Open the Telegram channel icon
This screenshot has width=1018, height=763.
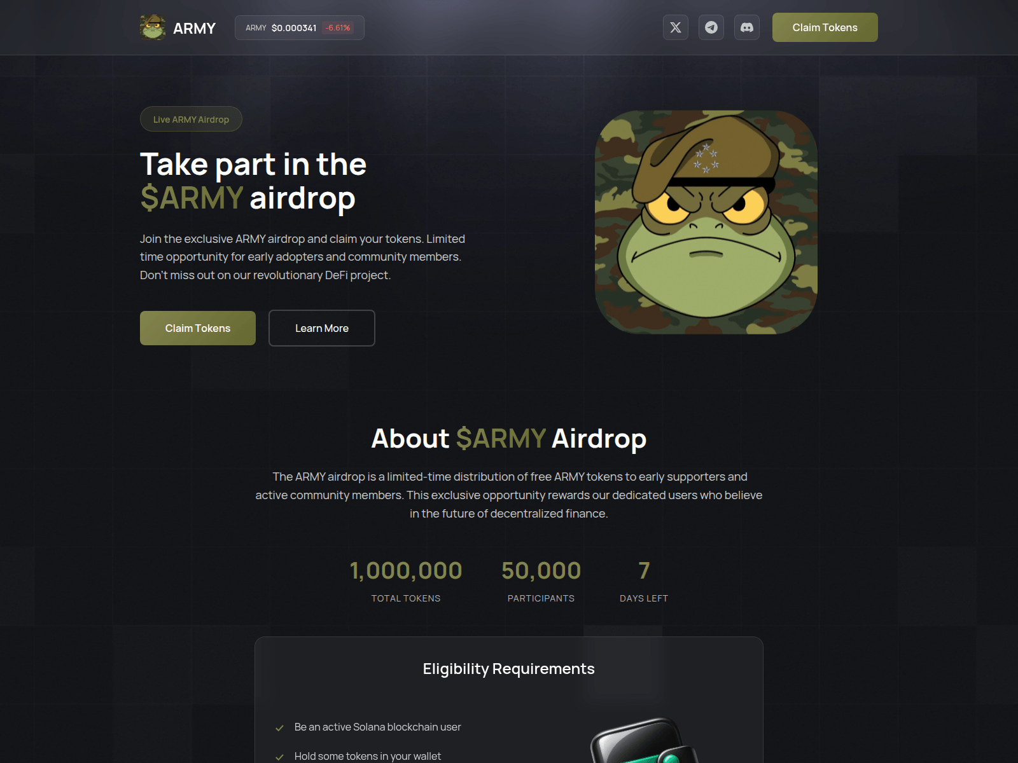click(711, 27)
